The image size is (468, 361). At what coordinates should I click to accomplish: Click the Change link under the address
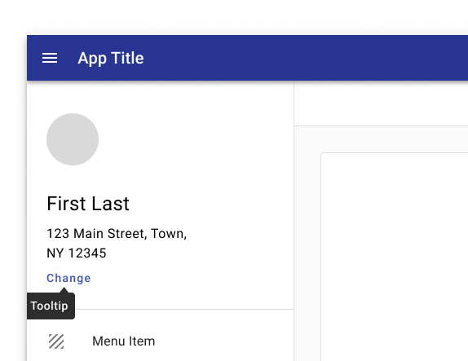click(68, 278)
